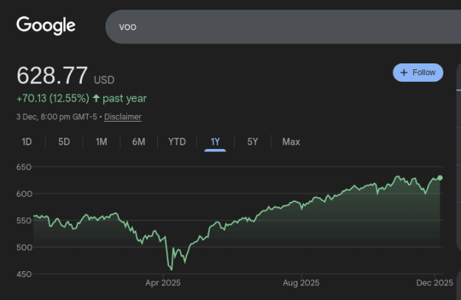This screenshot has width=461, height=300.
Task: Click the green up arrow icon
Action: pos(96,98)
